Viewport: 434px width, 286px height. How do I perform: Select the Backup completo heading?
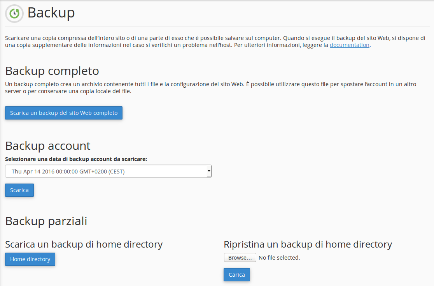[x=52, y=71]
